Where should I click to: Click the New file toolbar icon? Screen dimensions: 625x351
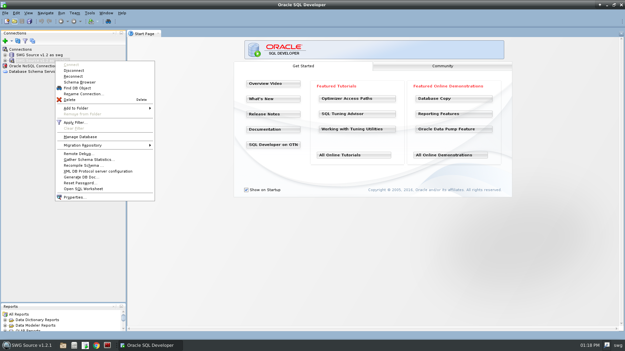tap(7, 21)
